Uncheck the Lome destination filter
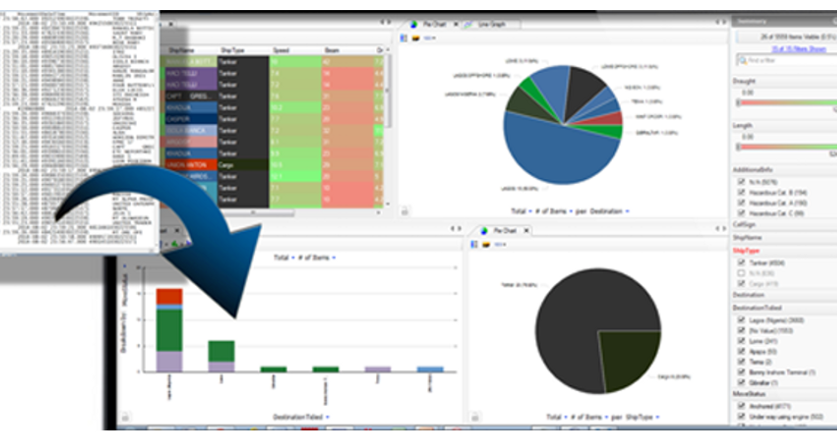This screenshot has width=837, height=439. click(741, 340)
